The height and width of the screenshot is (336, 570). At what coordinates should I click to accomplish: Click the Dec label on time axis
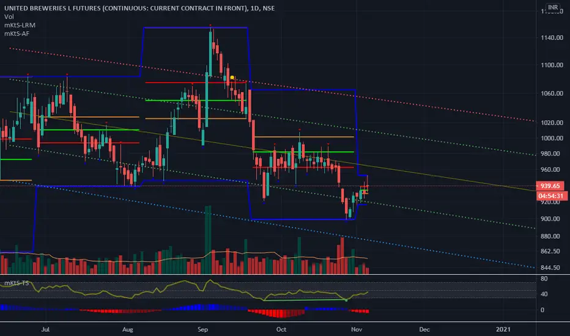point(424,329)
